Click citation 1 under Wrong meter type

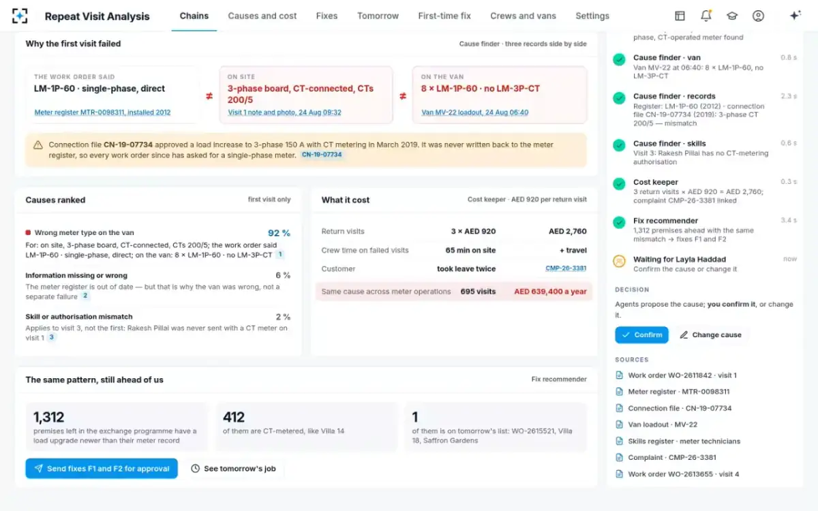pyautogui.click(x=279, y=255)
